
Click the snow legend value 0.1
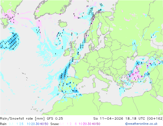pyautogui.click(x=61, y=124)
